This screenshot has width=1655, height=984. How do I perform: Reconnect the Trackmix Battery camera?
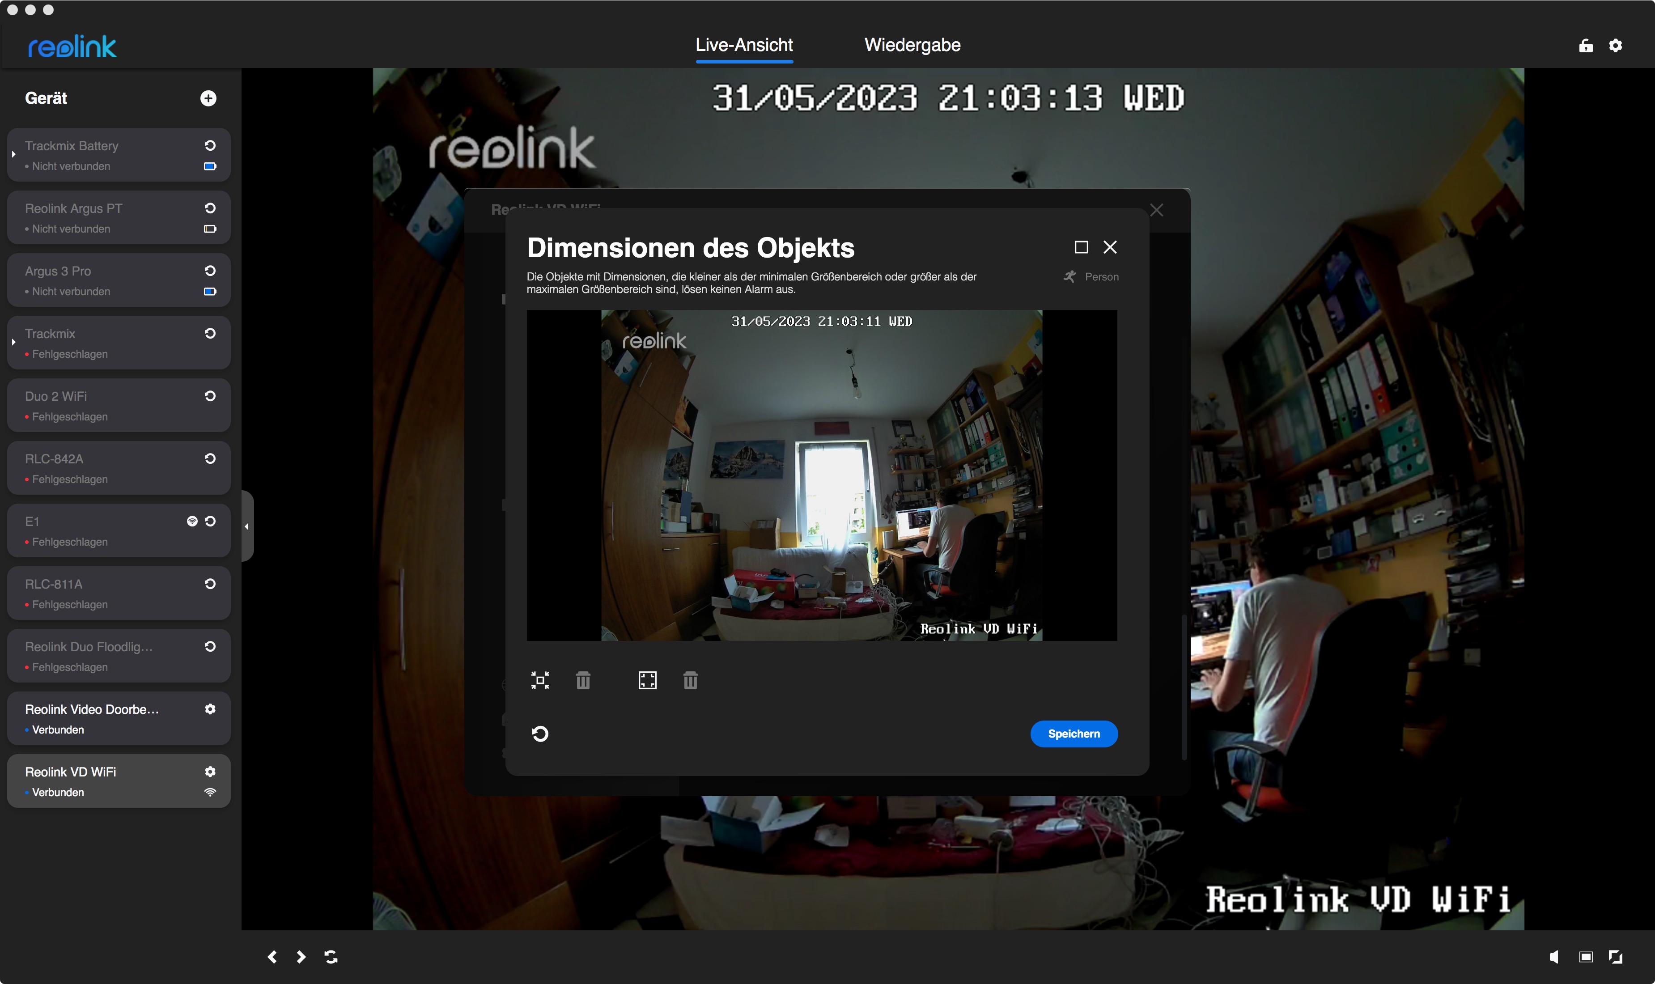pos(210,145)
